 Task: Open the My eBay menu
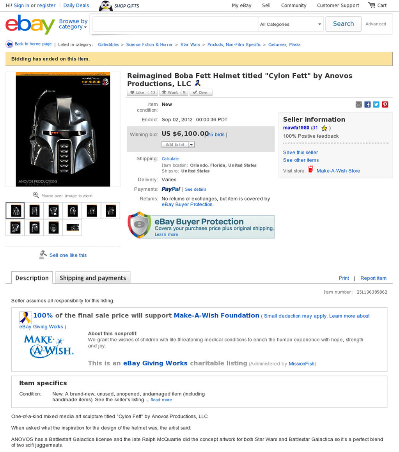pos(241,5)
